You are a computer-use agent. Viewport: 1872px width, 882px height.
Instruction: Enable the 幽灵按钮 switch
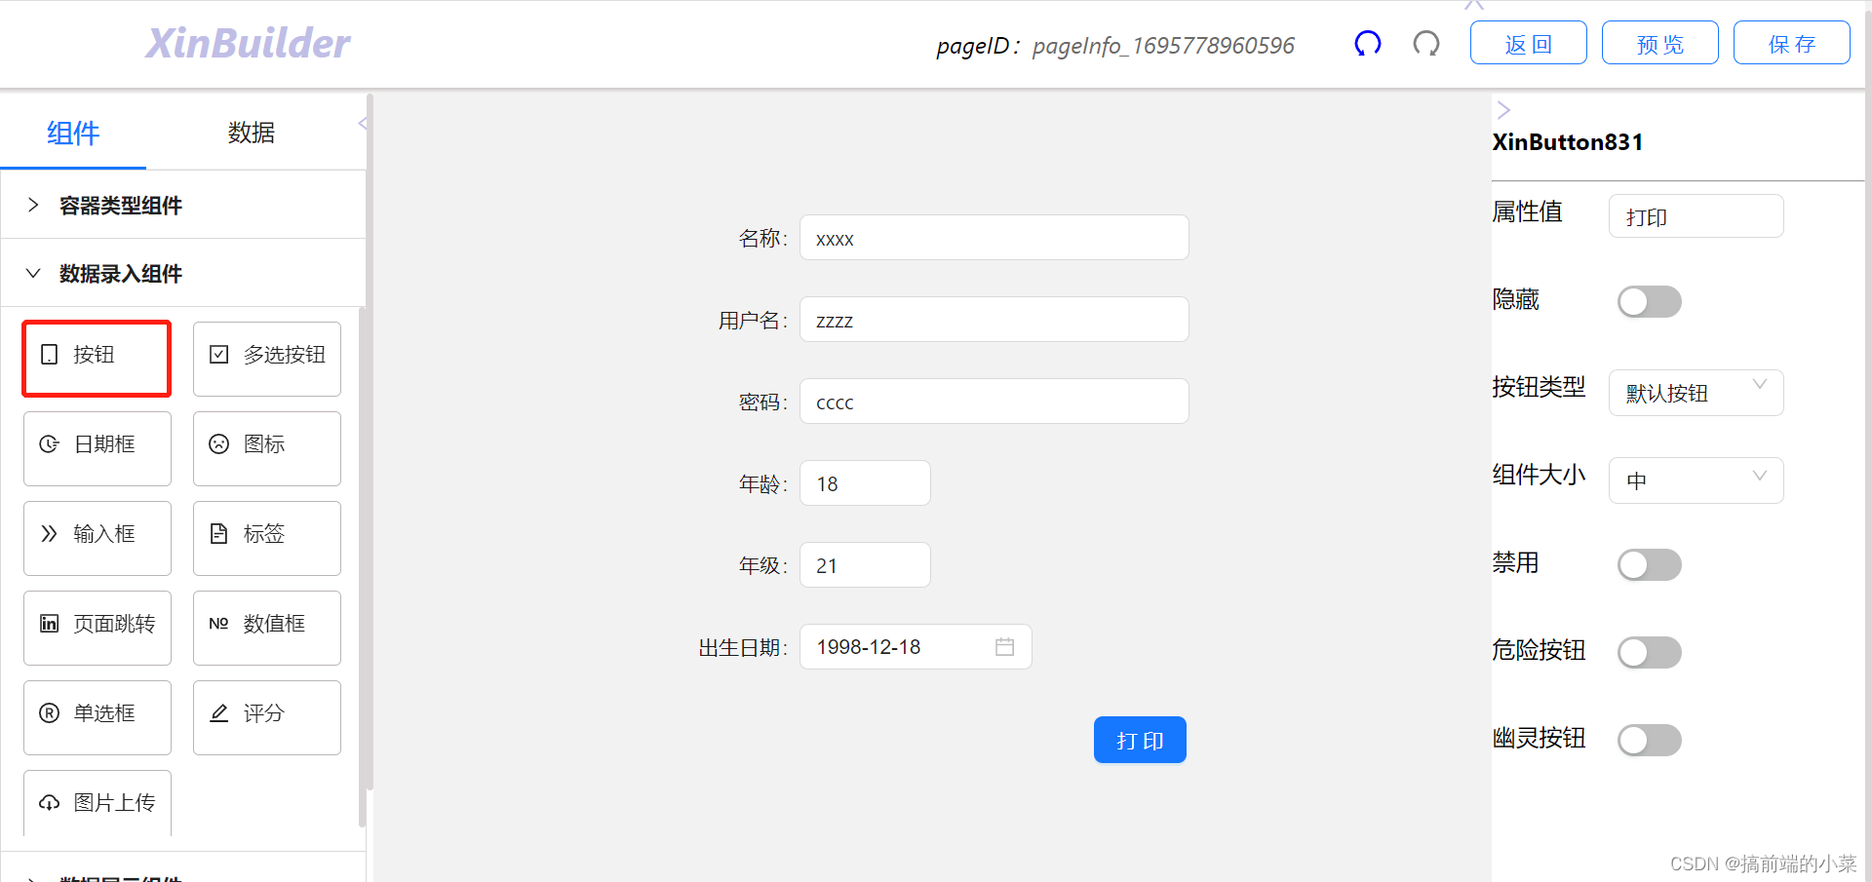point(1650,740)
